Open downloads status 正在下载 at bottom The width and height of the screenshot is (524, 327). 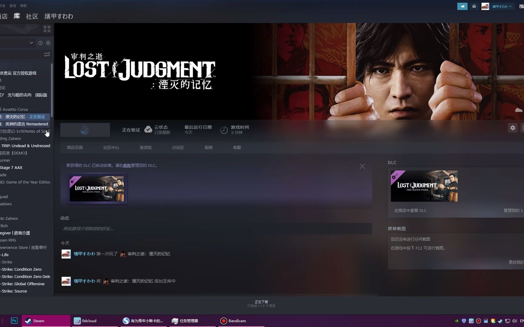[x=261, y=304]
